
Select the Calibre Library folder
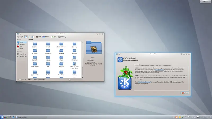pos(61,45)
